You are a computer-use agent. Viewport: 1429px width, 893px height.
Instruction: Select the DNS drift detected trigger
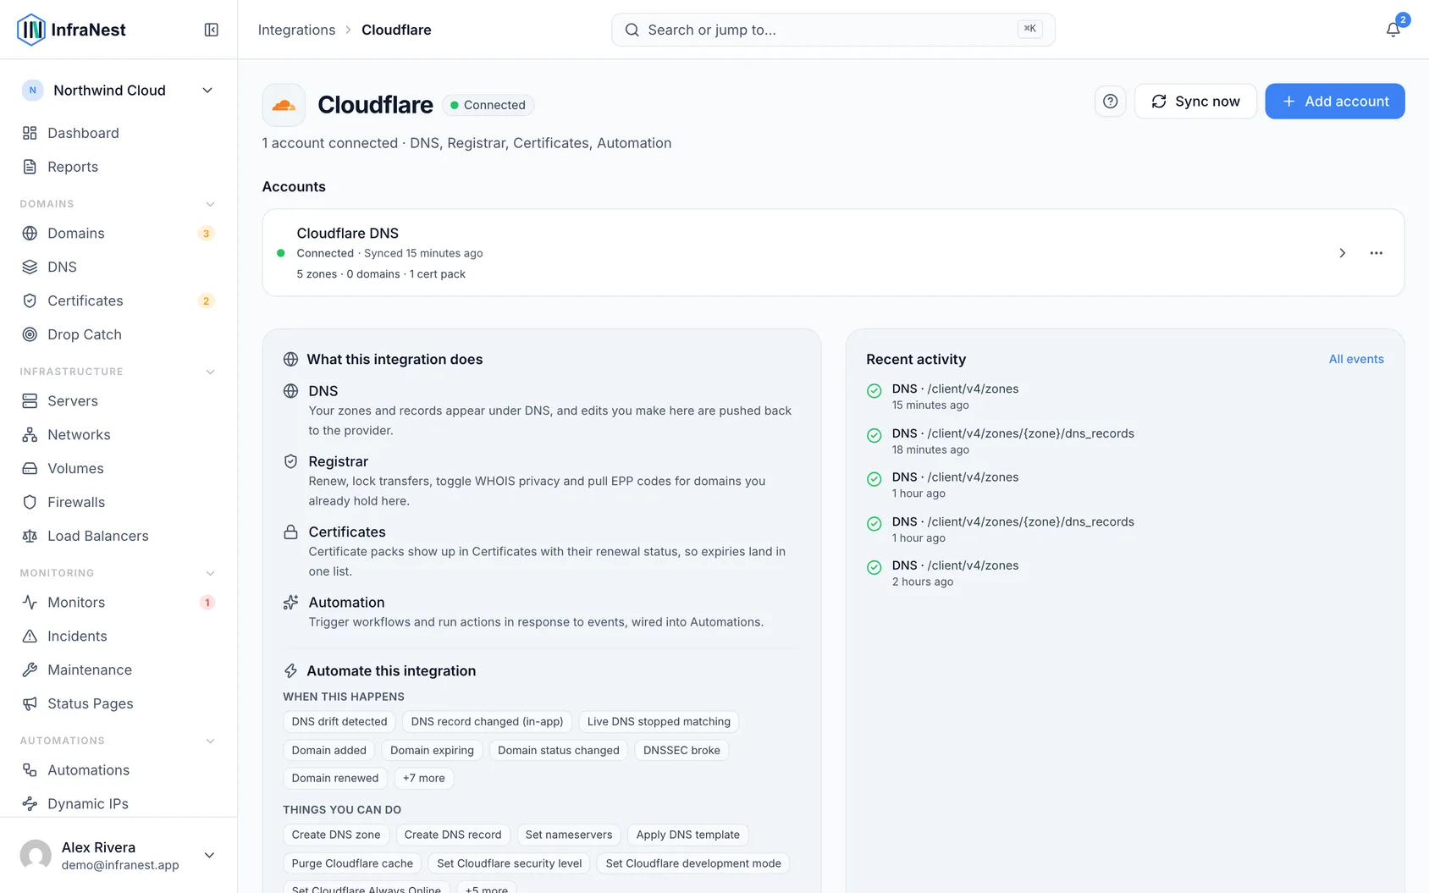point(339,722)
